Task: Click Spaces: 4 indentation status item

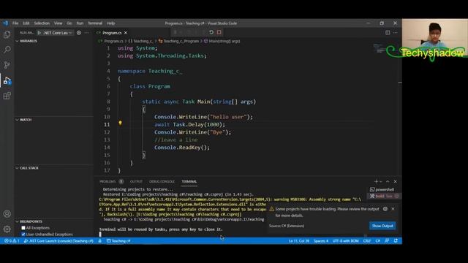Action: click(321, 241)
